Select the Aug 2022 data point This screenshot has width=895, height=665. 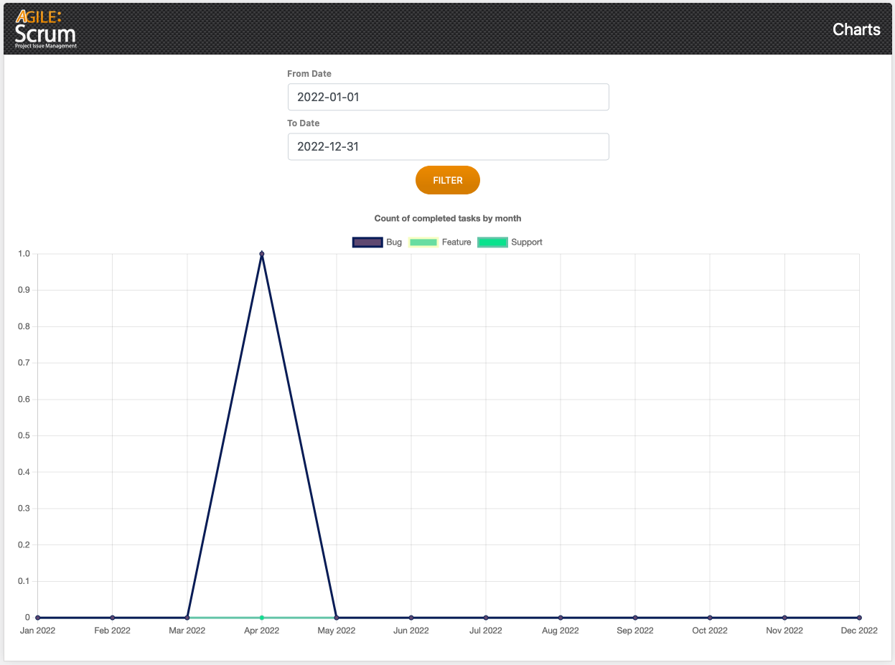pyautogui.click(x=561, y=618)
